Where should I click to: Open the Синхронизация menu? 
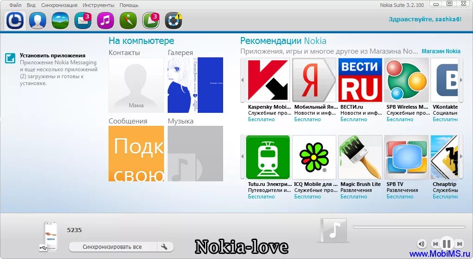pyautogui.click(x=59, y=5)
